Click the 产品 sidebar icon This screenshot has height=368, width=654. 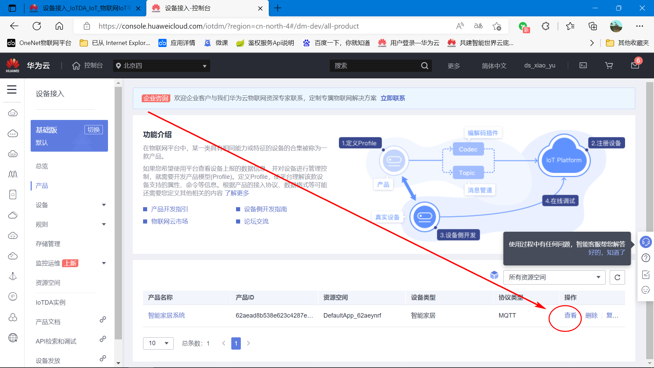(42, 186)
